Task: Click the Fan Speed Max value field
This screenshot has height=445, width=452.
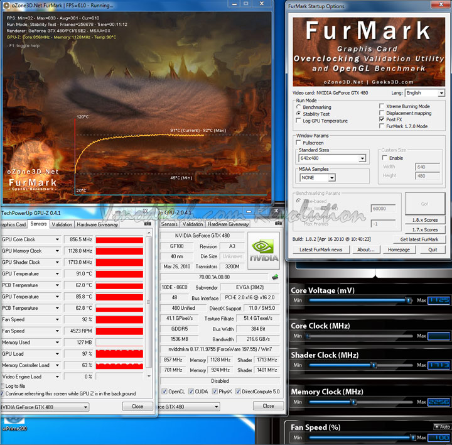Action: click(438, 437)
